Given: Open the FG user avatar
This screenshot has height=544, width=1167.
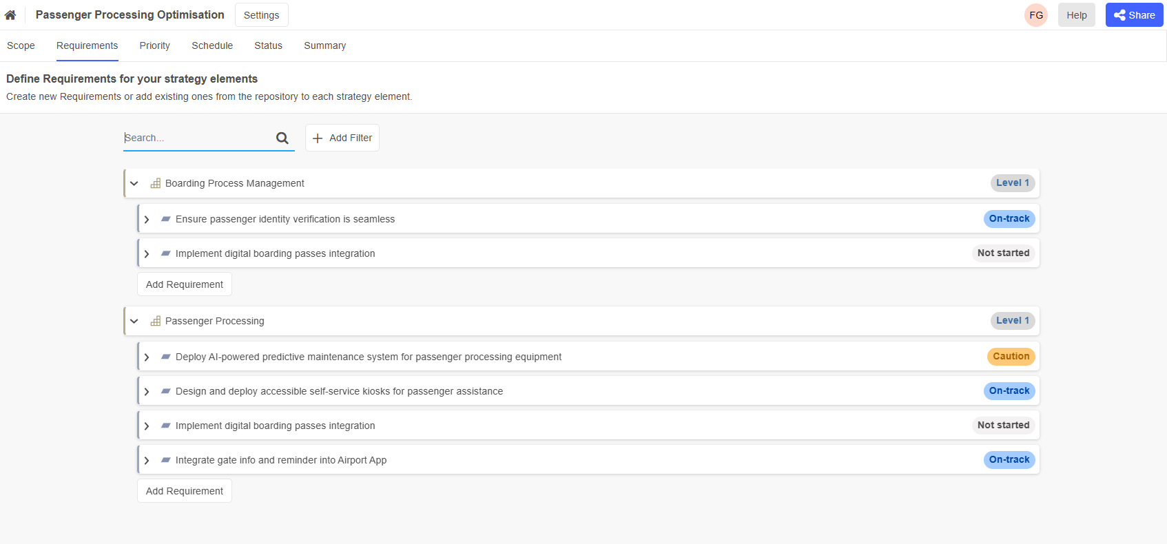Looking at the screenshot, I should [x=1035, y=14].
